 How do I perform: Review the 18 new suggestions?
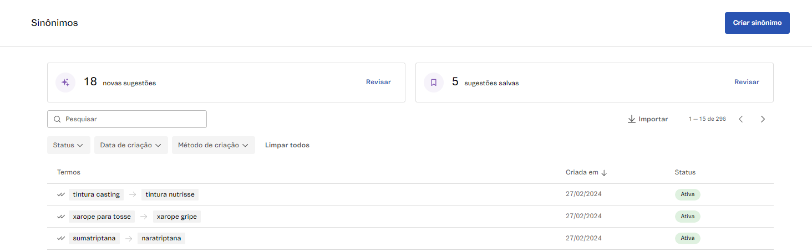pyautogui.click(x=378, y=82)
